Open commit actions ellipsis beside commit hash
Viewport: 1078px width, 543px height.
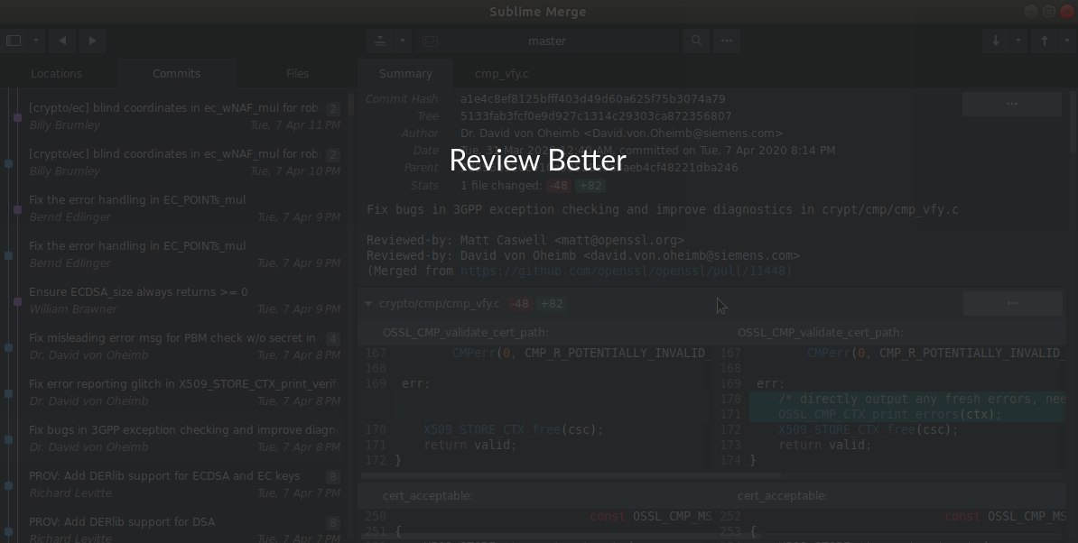pyautogui.click(x=1012, y=104)
